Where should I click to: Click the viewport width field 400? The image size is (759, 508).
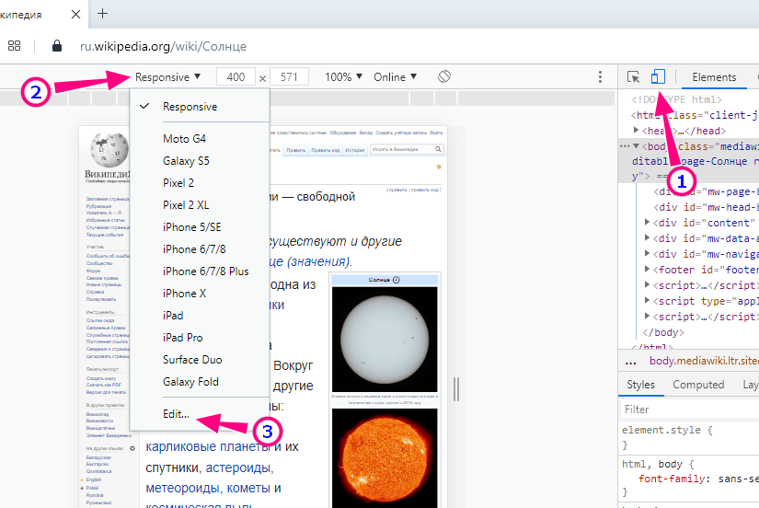(x=236, y=77)
